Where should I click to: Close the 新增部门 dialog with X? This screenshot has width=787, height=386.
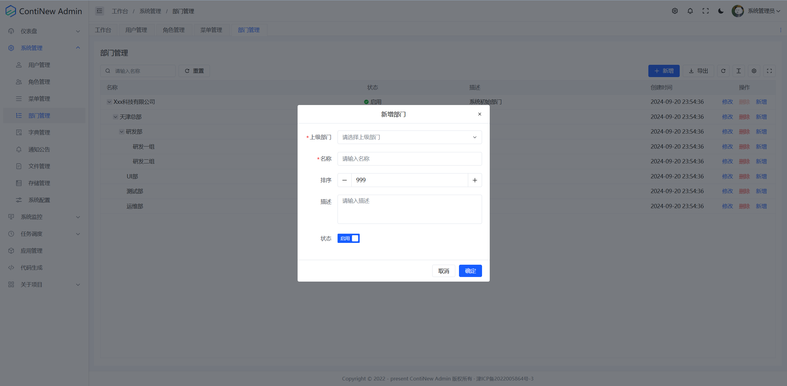click(x=480, y=114)
